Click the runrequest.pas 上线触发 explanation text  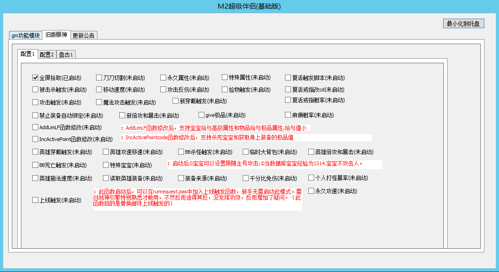pyautogui.click(x=198, y=199)
